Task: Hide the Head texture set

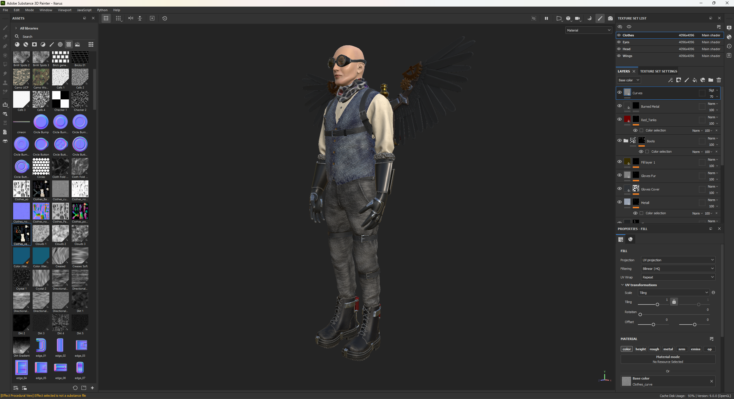Action: (619, 49)
